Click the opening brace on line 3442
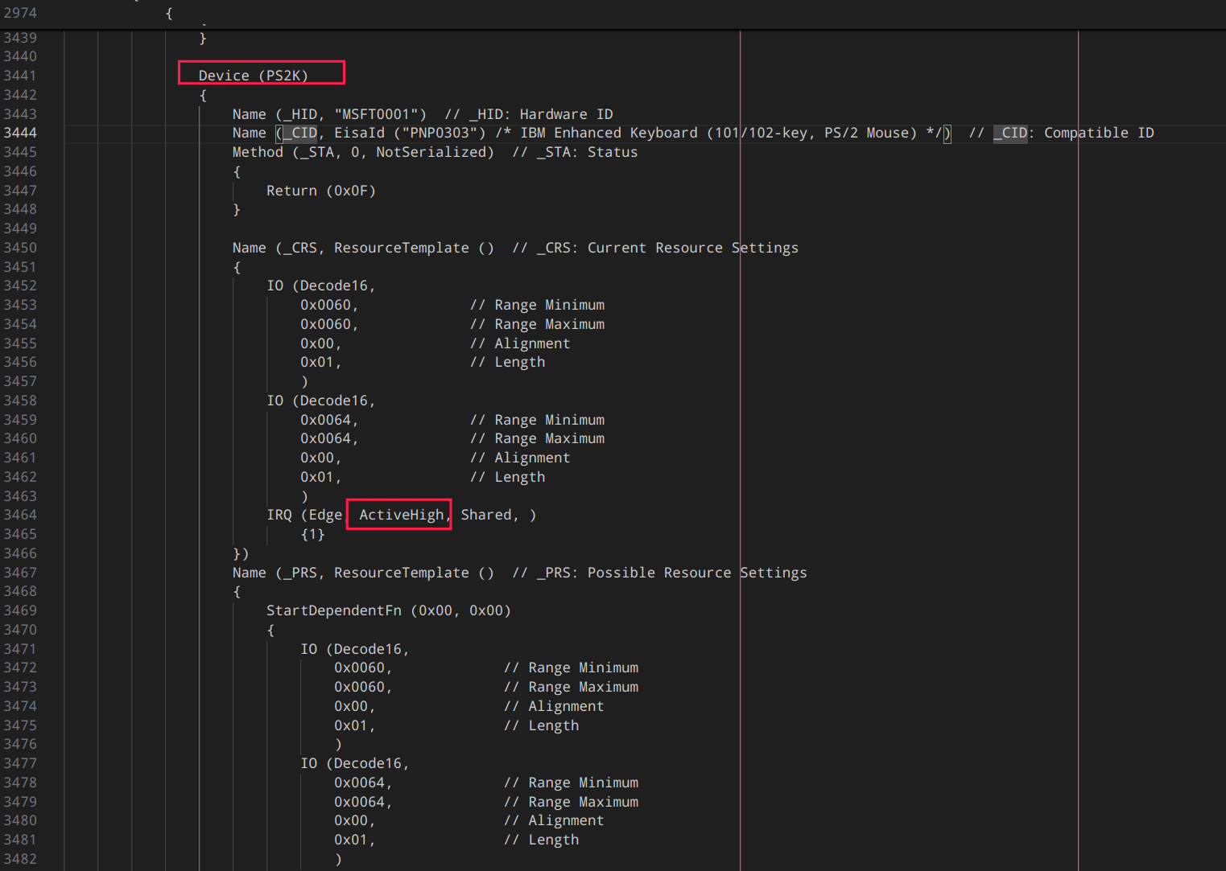 click(x=203, y=95)
